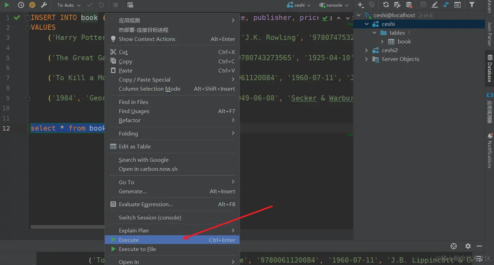Screen dimensions: 494x265
Task: Collapse the ceshi schema node
Action: point(367,24)
